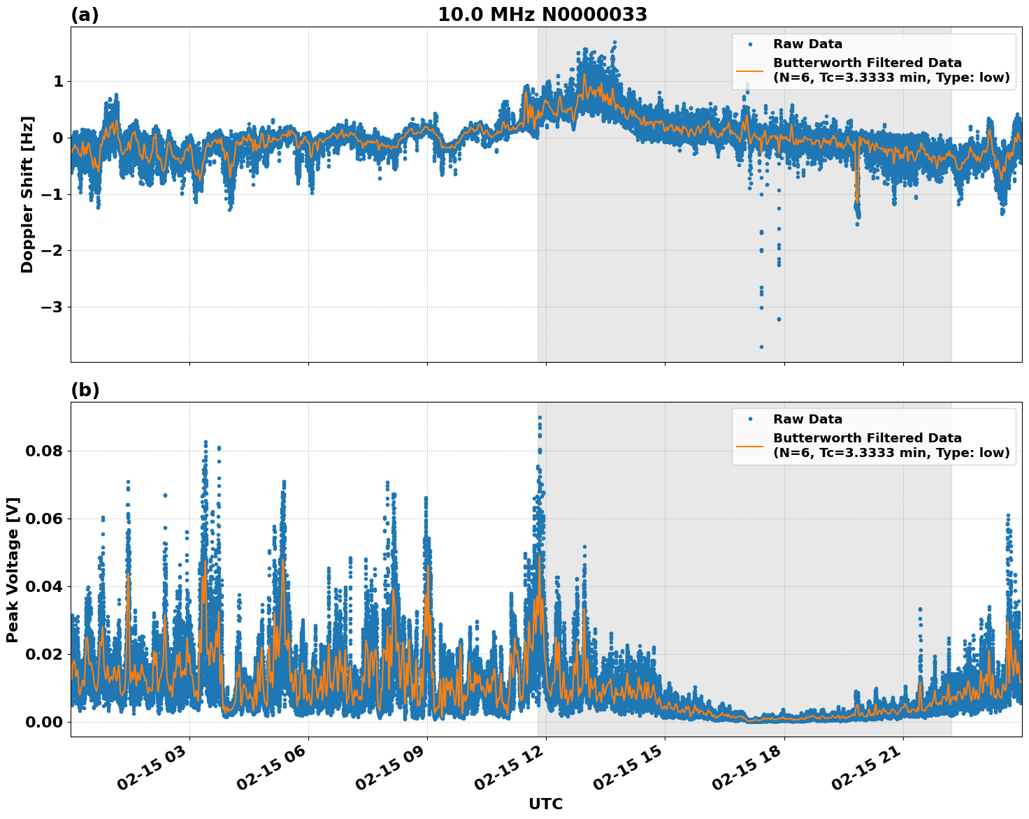Viewport: 1029px width, 819px height.
Task: Select the blue Raw Data marker in panel (b) legend
Action: click(x=751, y=419)
